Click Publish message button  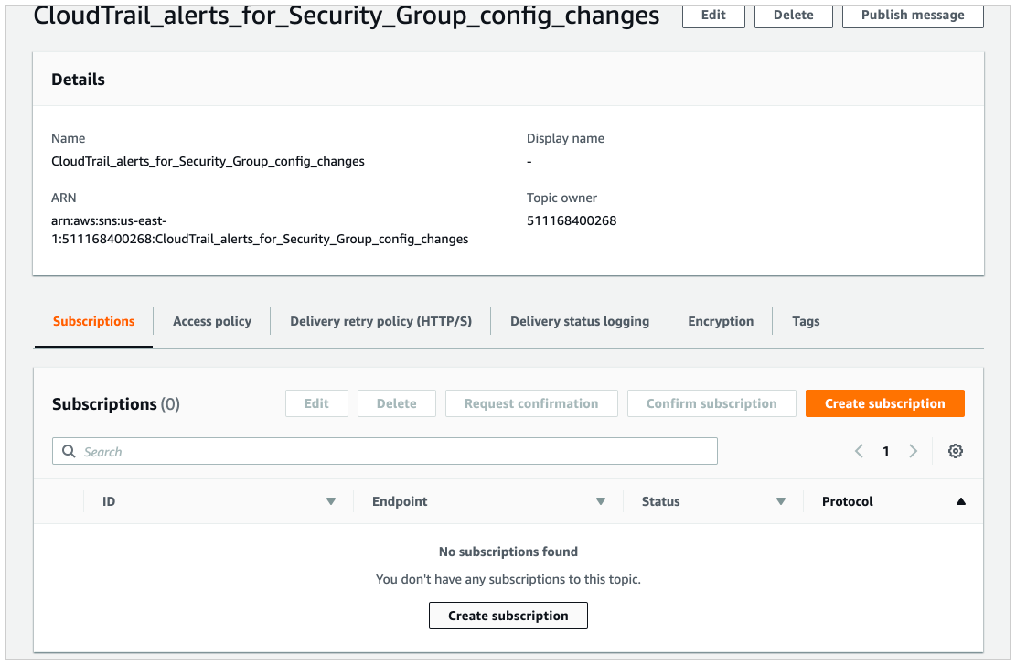coord(913,15)
